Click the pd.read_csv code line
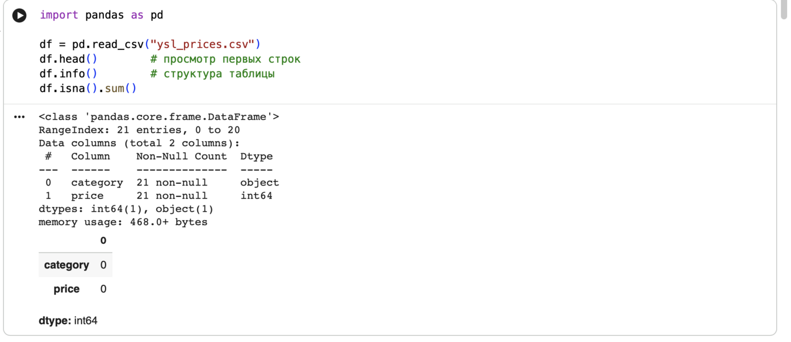This screenshot has width=791, height=342. click(x=149, y=44)
